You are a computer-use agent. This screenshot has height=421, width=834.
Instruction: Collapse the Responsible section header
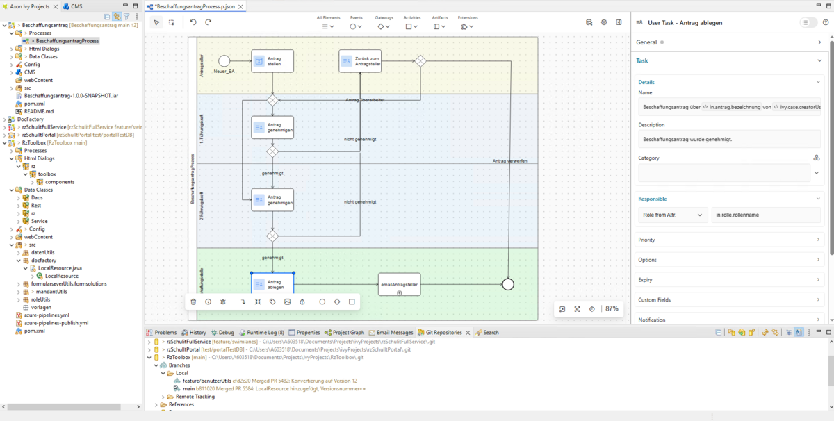[729, 199]
